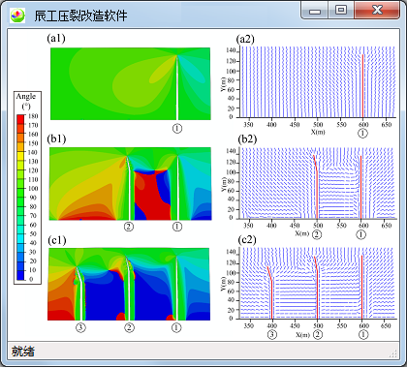Viewport: 407px width, 368px height.
Task: Click the 就绪 status bar text
Action: pos(23,352)
